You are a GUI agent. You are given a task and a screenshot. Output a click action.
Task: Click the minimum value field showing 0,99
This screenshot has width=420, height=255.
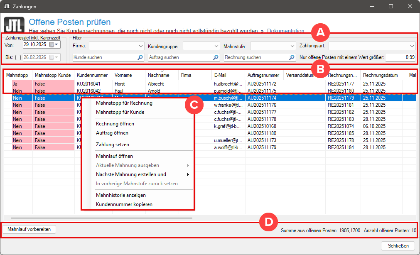coord(401,58)
